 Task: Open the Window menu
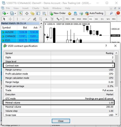coord(57,8)
